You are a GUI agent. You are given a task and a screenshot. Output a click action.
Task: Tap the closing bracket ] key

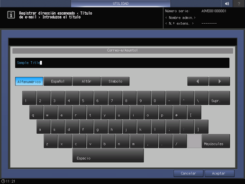point(201,127)
